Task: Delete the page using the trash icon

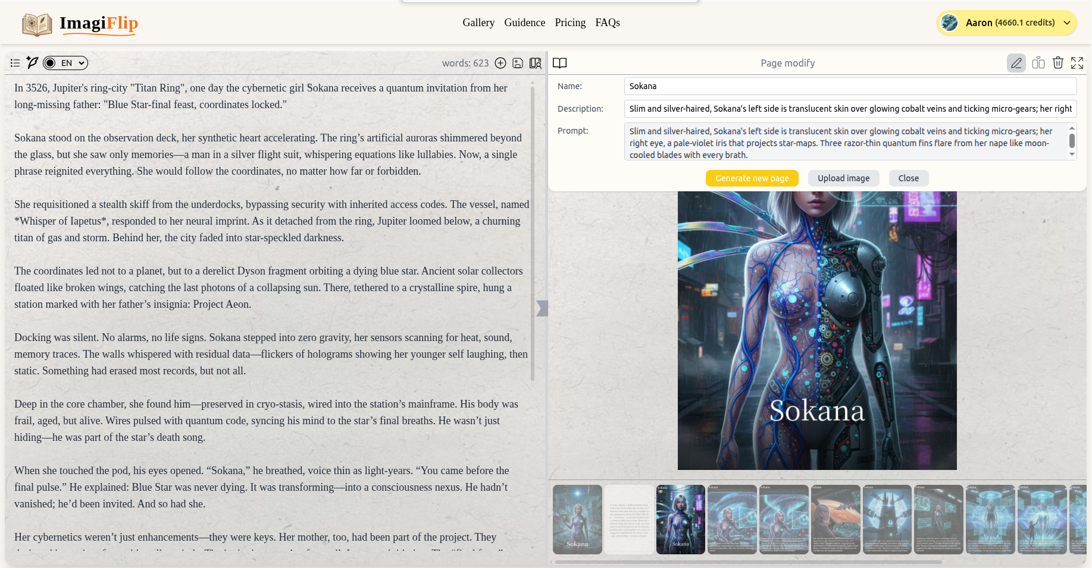Action: pos(1058,62)
